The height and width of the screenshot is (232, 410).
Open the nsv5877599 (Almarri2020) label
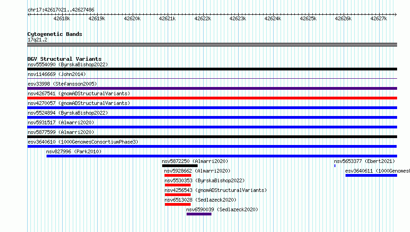[x=61, y=132]
